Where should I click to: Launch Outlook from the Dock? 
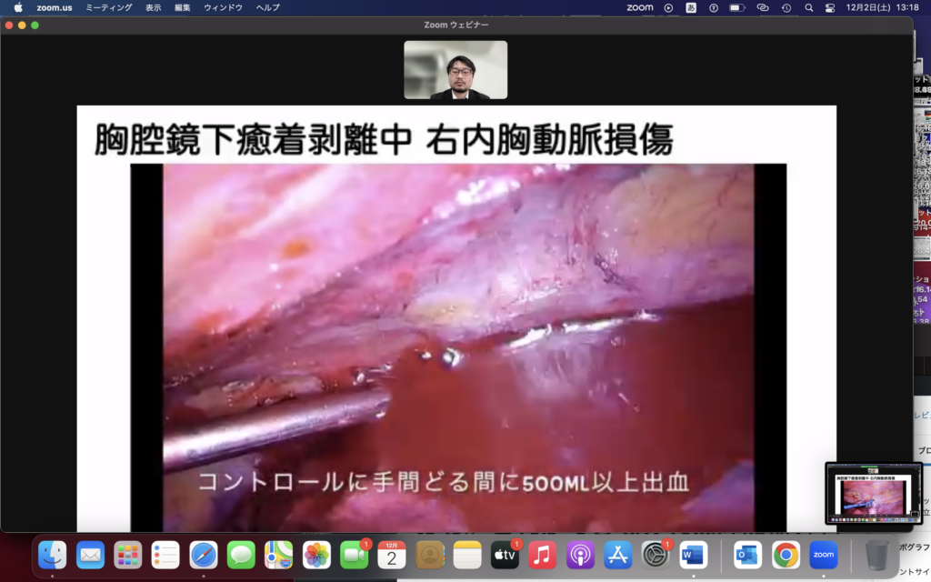747,554
